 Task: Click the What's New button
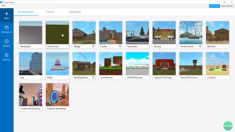point(214,6)
